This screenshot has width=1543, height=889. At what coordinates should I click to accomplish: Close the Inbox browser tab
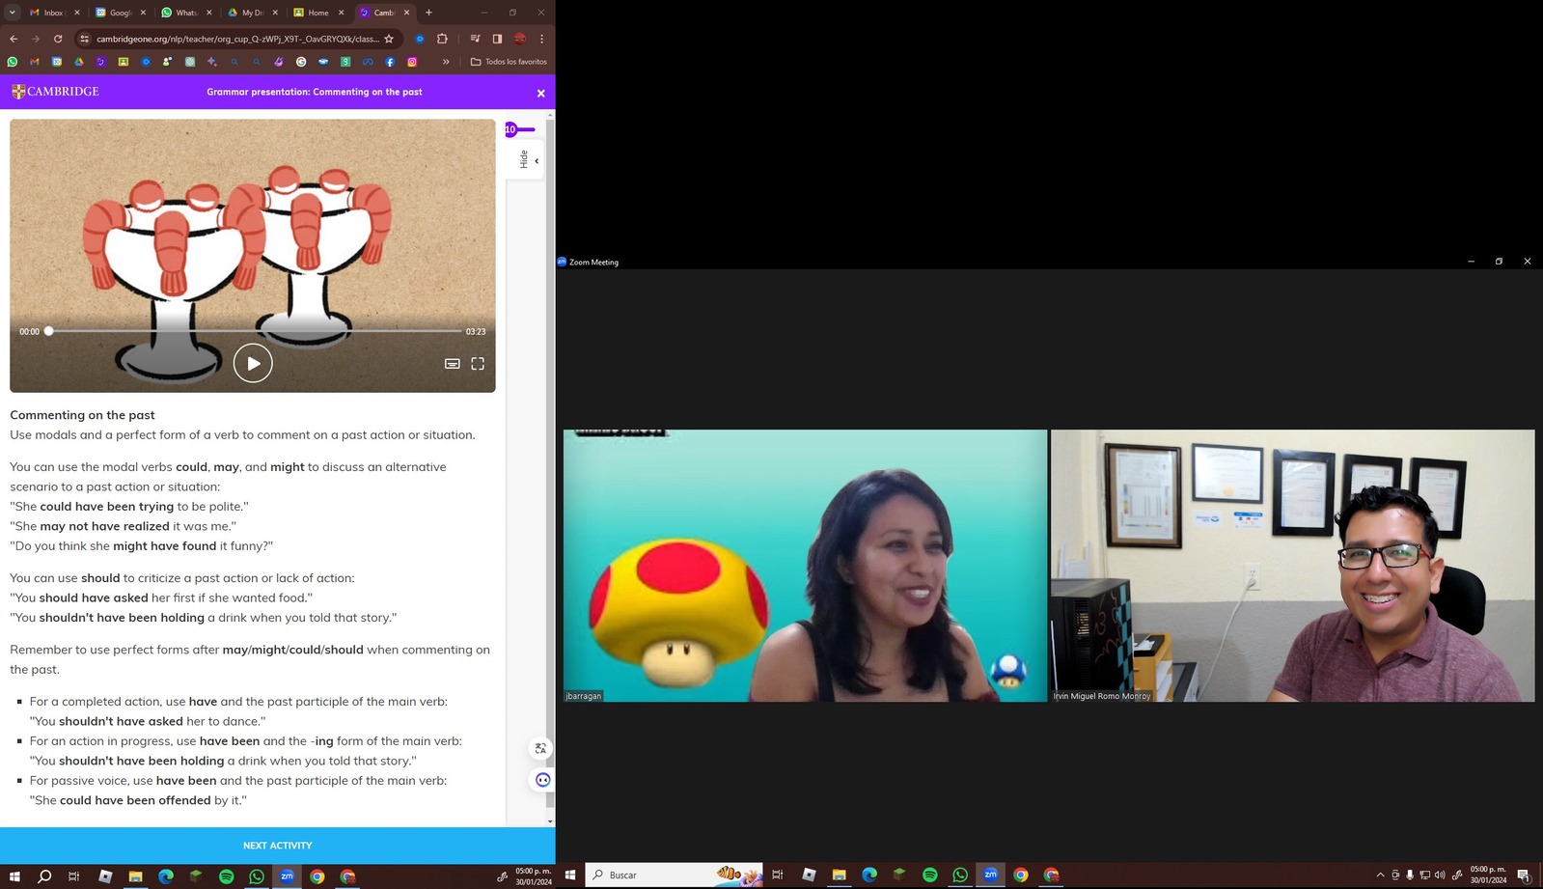(x=77, y=13)
